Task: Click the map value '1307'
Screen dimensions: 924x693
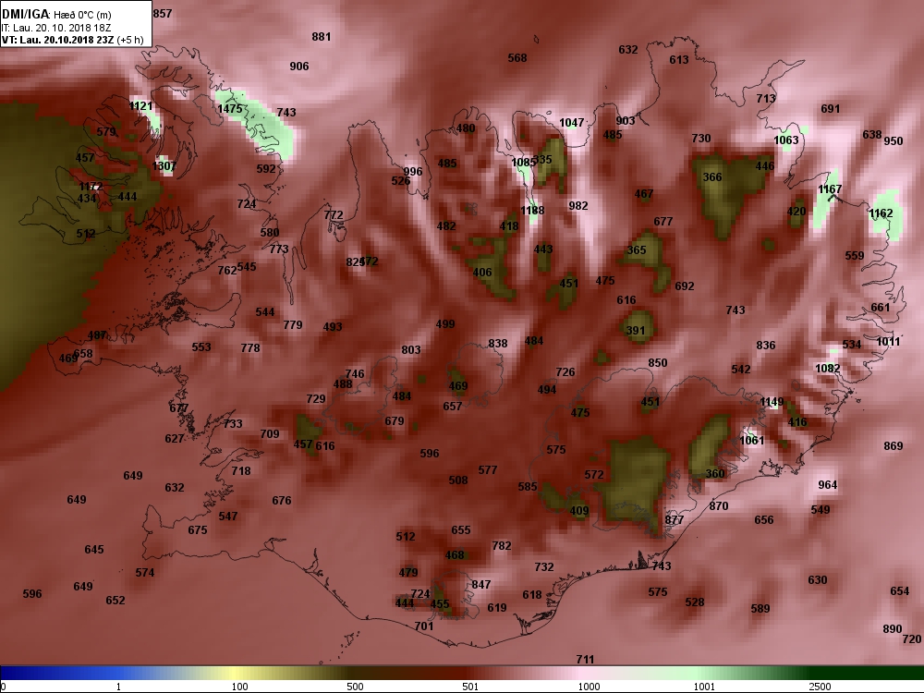Action: point(164,165)
